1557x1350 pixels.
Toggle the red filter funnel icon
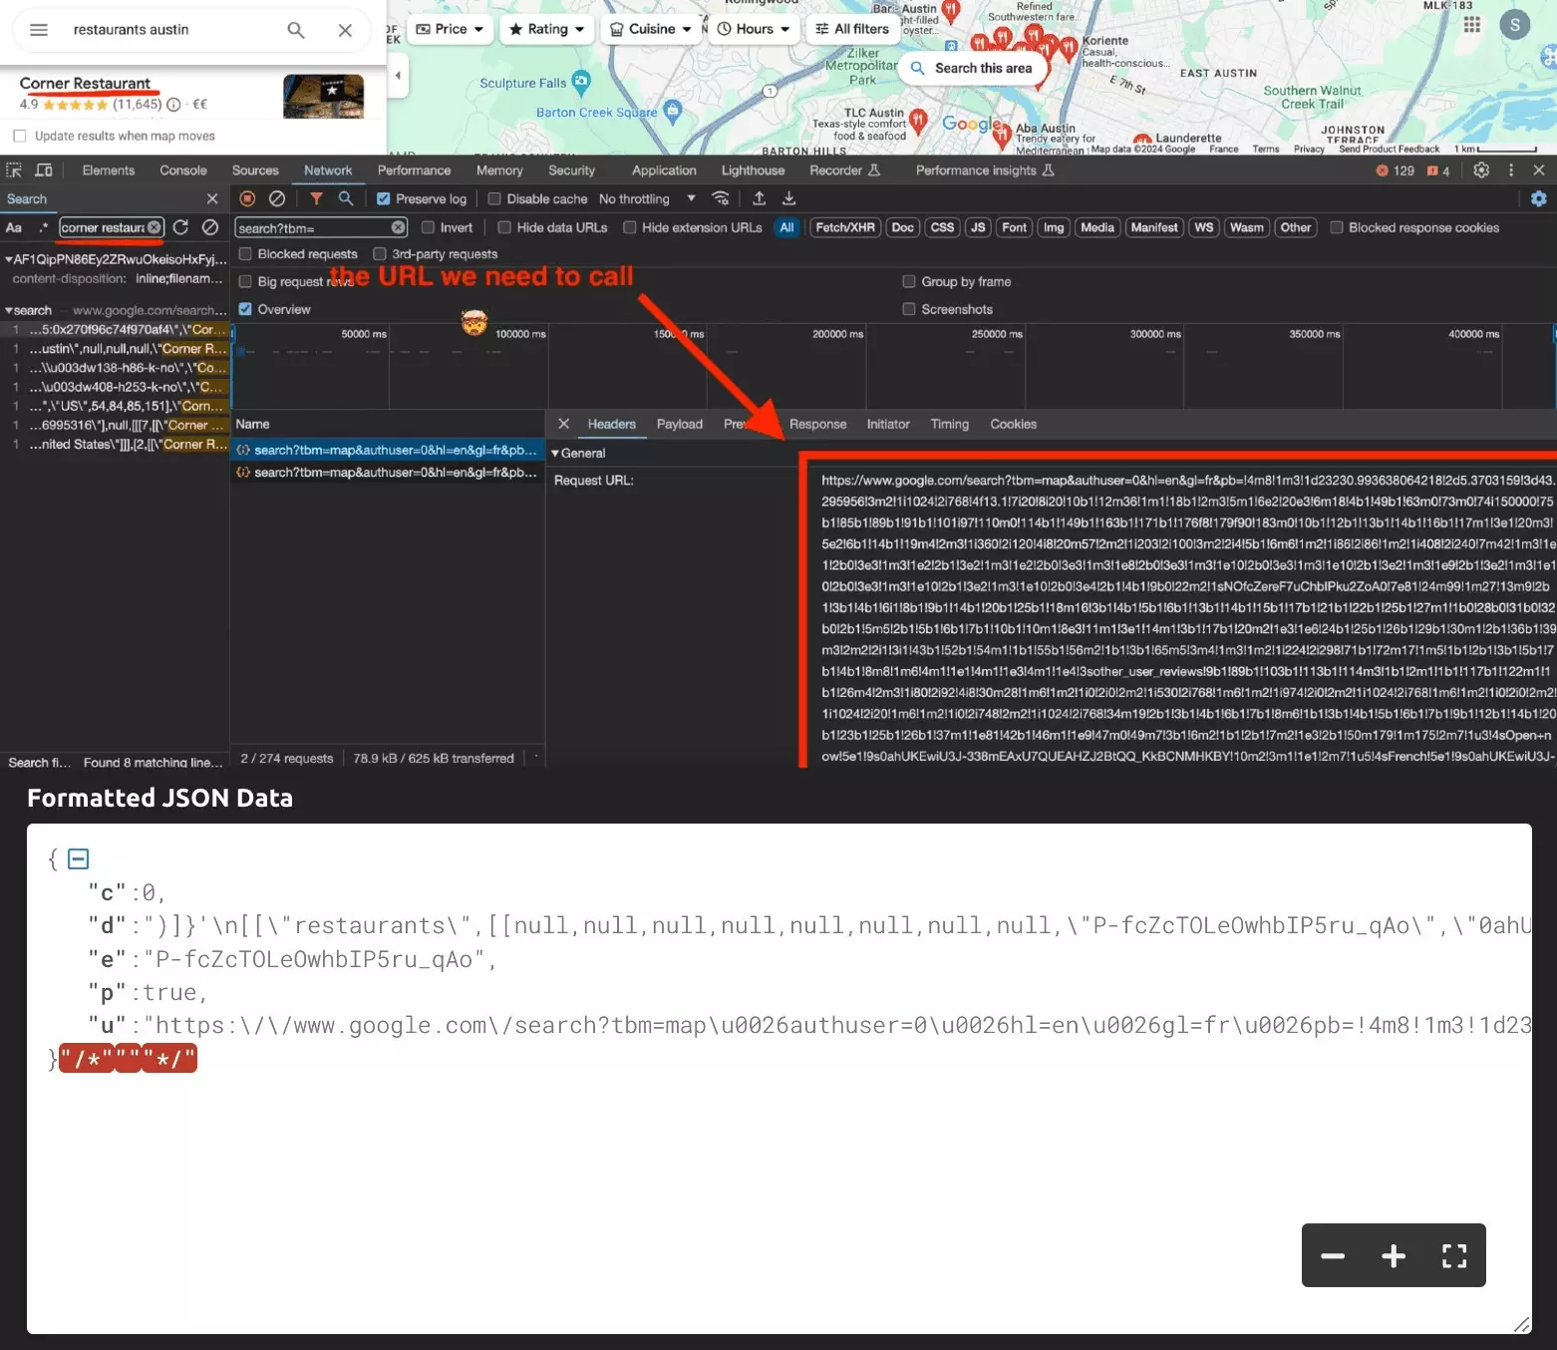tap(316, 198)
